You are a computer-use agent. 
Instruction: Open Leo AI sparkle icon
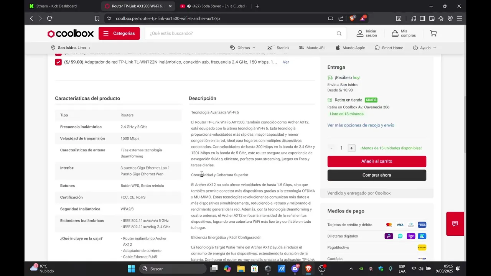(x=441, y=18)
